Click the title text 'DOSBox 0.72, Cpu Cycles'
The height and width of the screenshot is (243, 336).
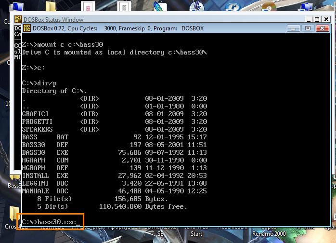65,28
